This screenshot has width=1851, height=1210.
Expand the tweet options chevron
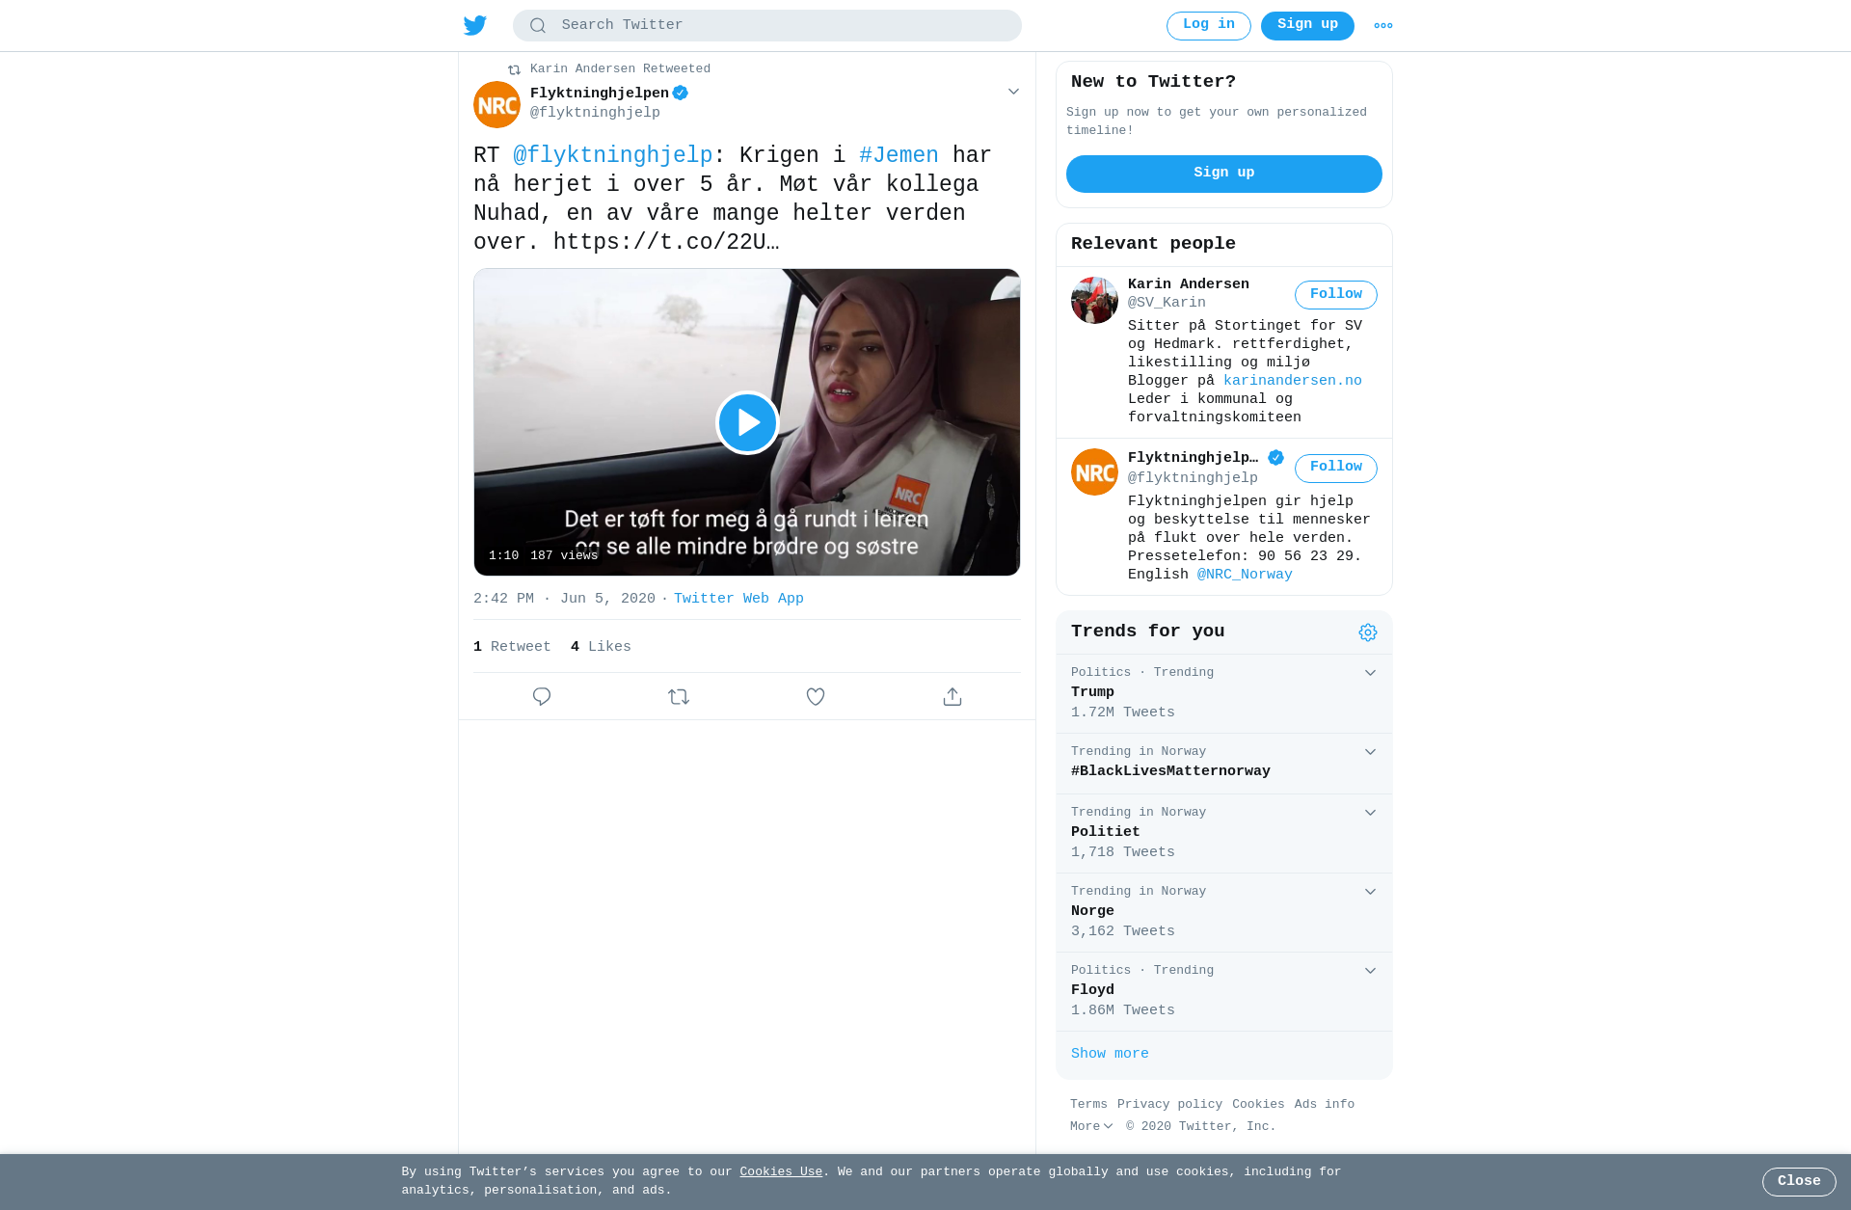pyautogui.click(x=1013, y=92)
